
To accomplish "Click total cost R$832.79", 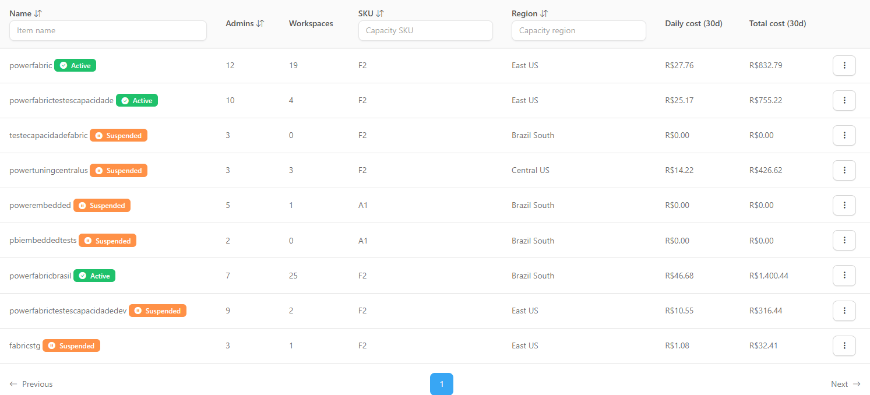I will point(766,65).
